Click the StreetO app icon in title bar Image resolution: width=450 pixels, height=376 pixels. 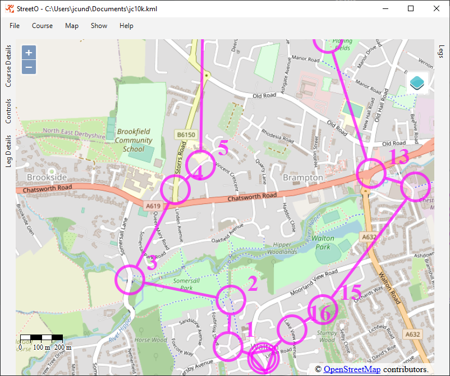(x=8, y=8)
